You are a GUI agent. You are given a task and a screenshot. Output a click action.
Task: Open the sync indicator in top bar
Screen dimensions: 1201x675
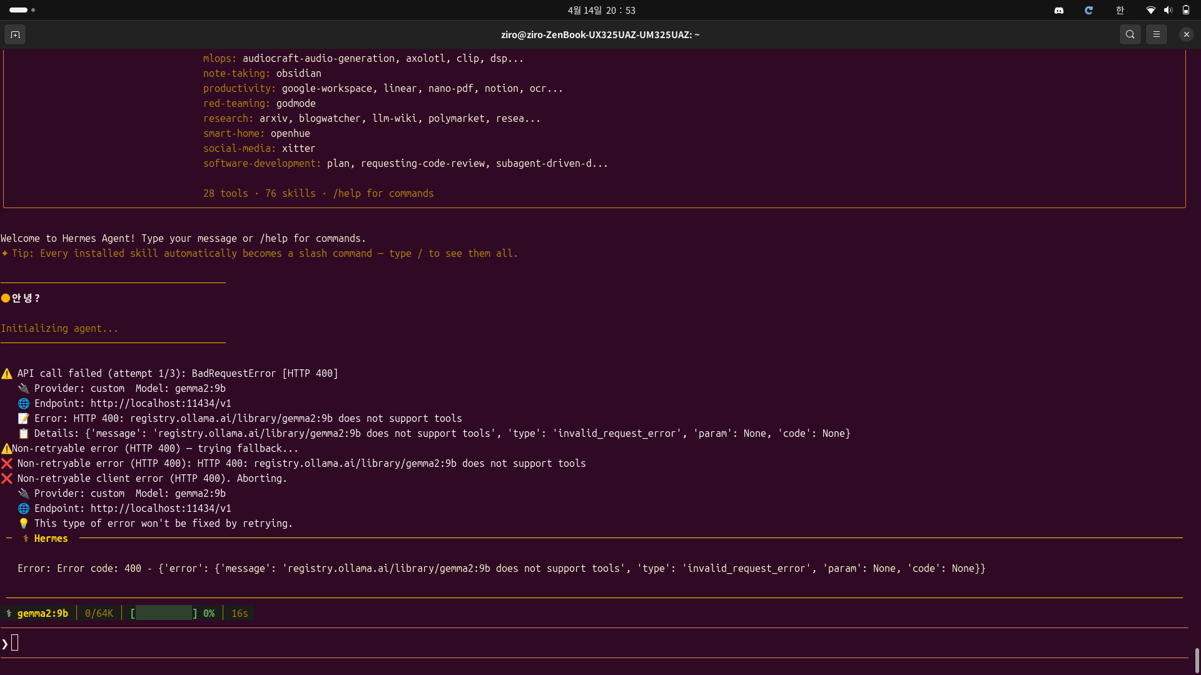(1088, 10)
